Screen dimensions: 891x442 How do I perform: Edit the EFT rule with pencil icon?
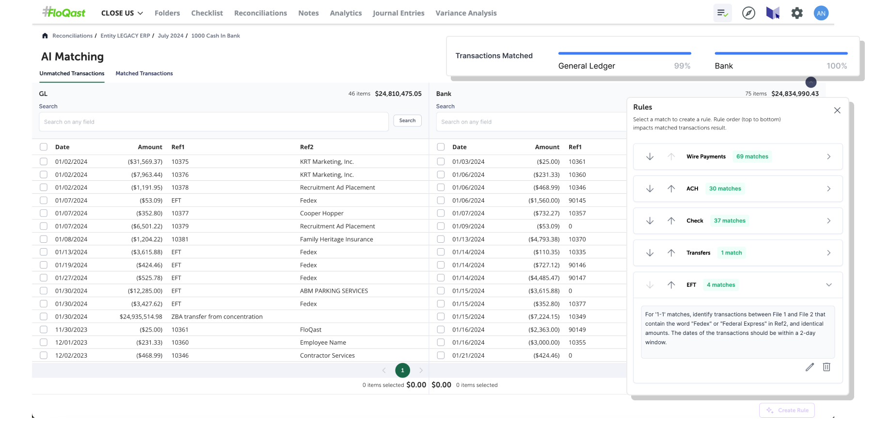[810, 367]
